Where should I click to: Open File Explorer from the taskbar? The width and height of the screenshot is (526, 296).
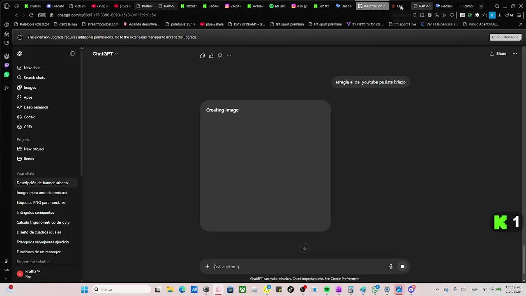point(170,289)
